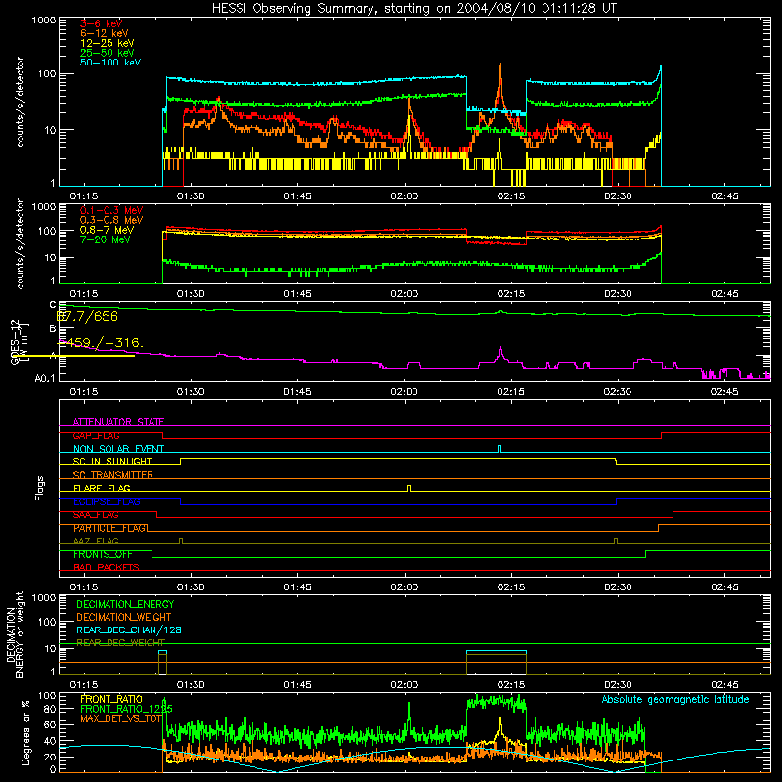Select the yellow 12-25 keV legend label
Image resolution: width=782 pixels, height=782 pixels.
pyautogui.click(x=108, y=43)
